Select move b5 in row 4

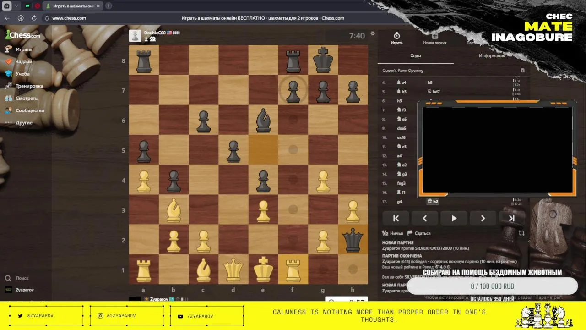pos(430,82)
